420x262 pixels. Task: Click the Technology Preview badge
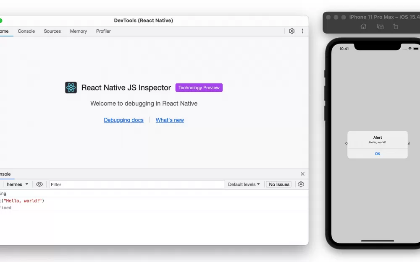[x=199, y=88]
